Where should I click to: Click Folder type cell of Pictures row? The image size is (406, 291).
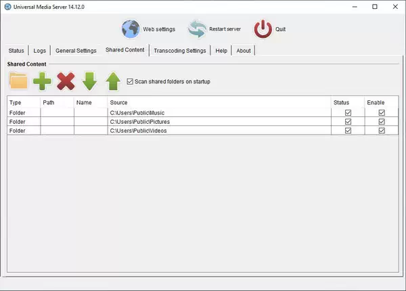click(x=24, y=122)
